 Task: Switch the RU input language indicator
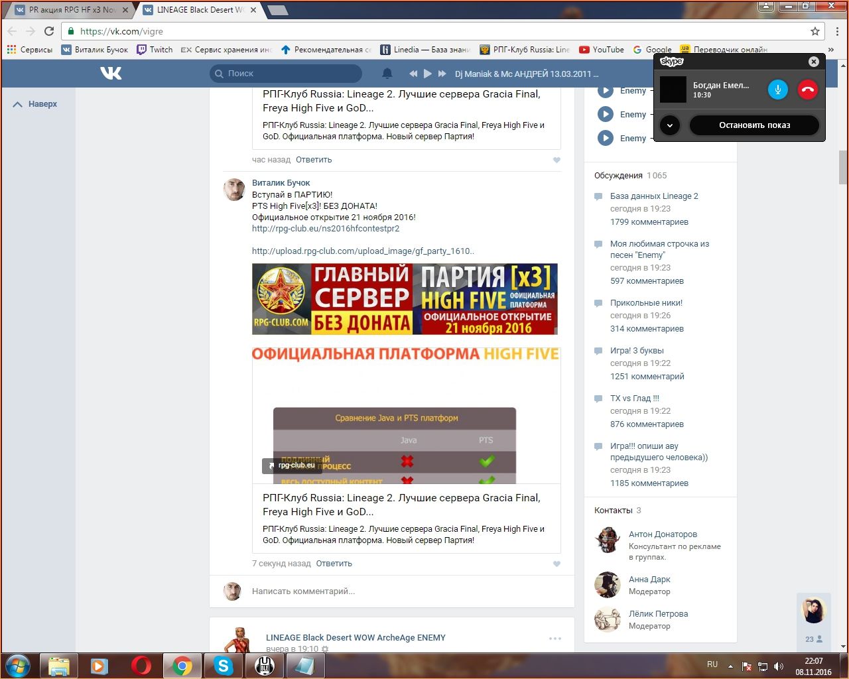point(712,664)
